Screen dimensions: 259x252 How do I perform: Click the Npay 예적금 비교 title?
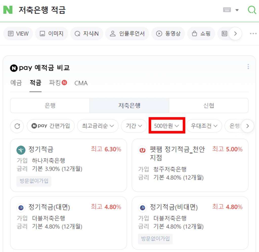[40, 68]
